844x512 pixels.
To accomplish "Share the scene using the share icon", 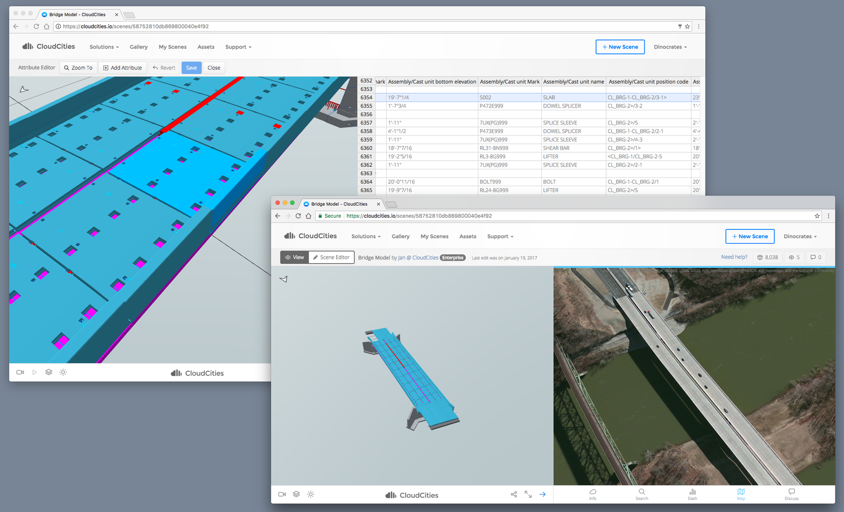I will (514, 494).
